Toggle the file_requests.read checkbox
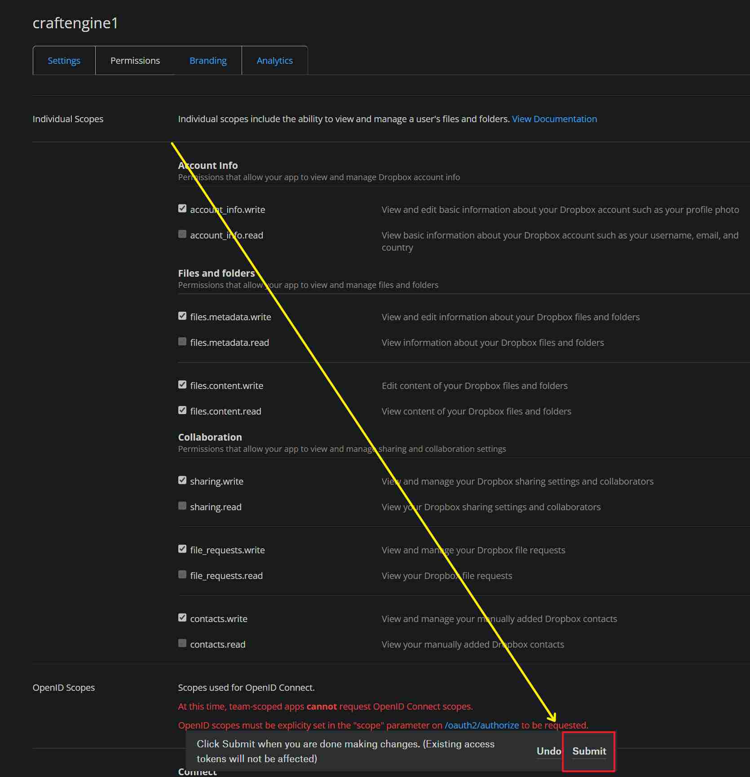This screenshot has width=750, height=777. click(182, 574)
